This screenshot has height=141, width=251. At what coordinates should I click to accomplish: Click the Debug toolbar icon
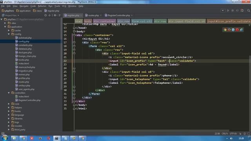[x=233, y=11]
